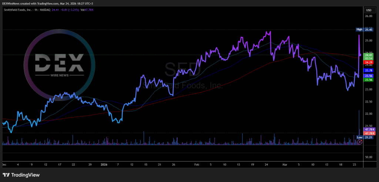Select the Low 21.21 price label

[365, 137]
